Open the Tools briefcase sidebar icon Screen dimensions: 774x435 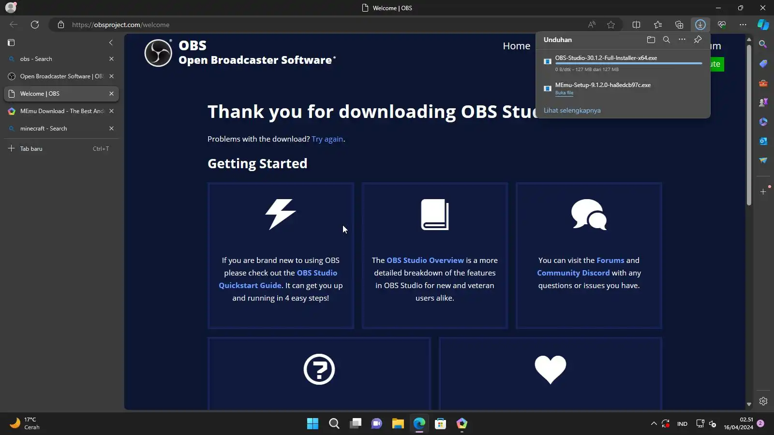(x=763, y=83)
